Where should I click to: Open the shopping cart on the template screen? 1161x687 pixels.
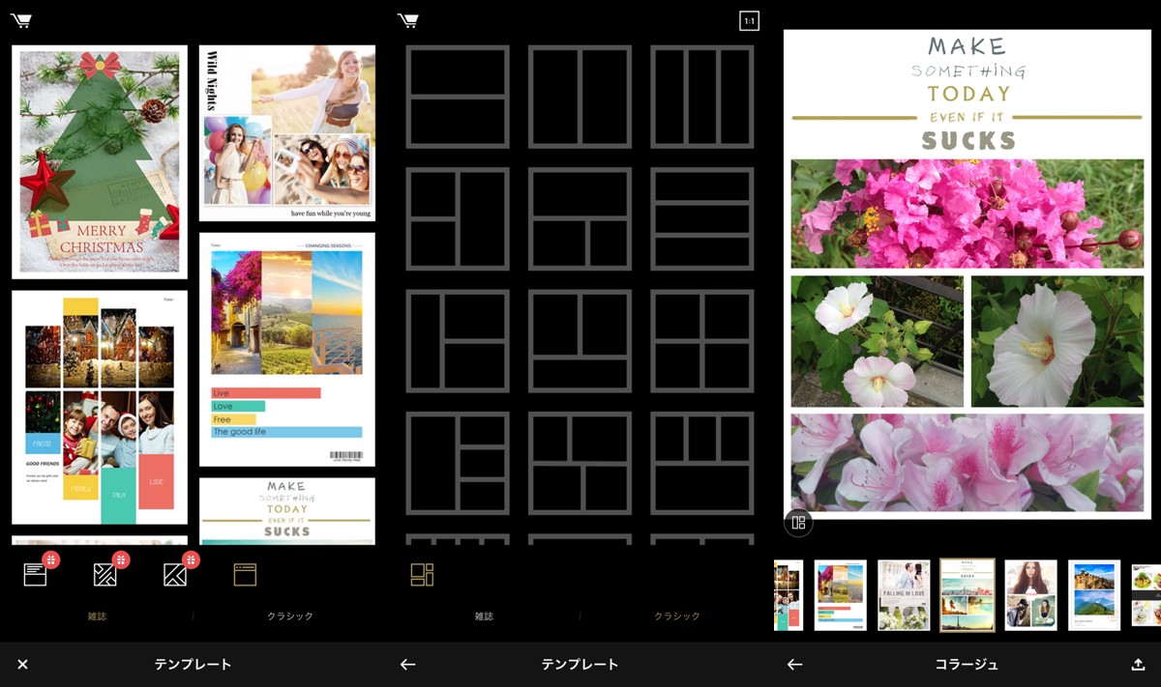[21, 18]
